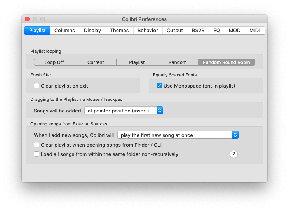This screenshot has width=289, height=211.
Task: Go to the Themes tab
Action: pyautogui.click(x=119, y=30)
